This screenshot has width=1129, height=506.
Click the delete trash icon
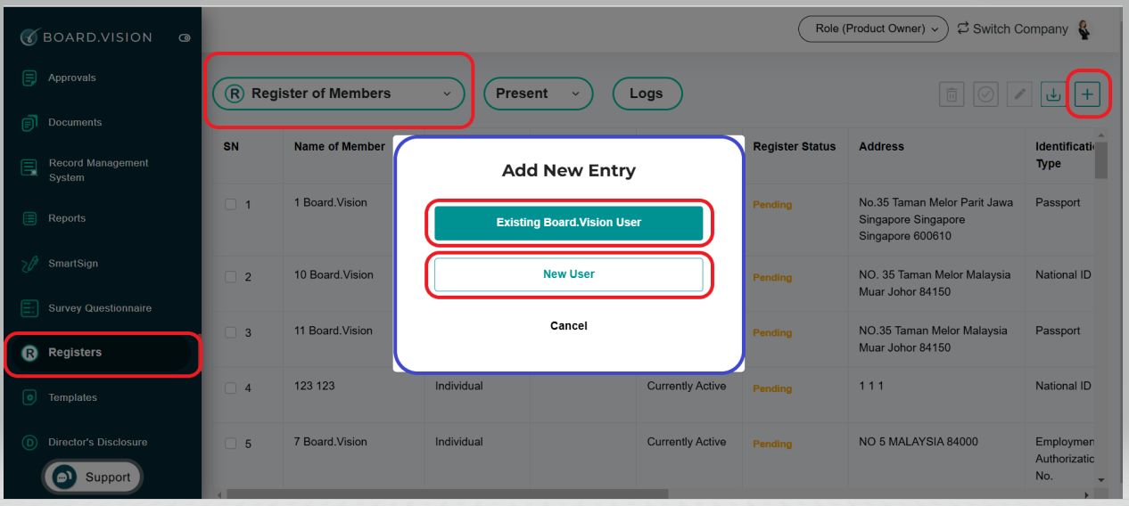coord(952,94)
